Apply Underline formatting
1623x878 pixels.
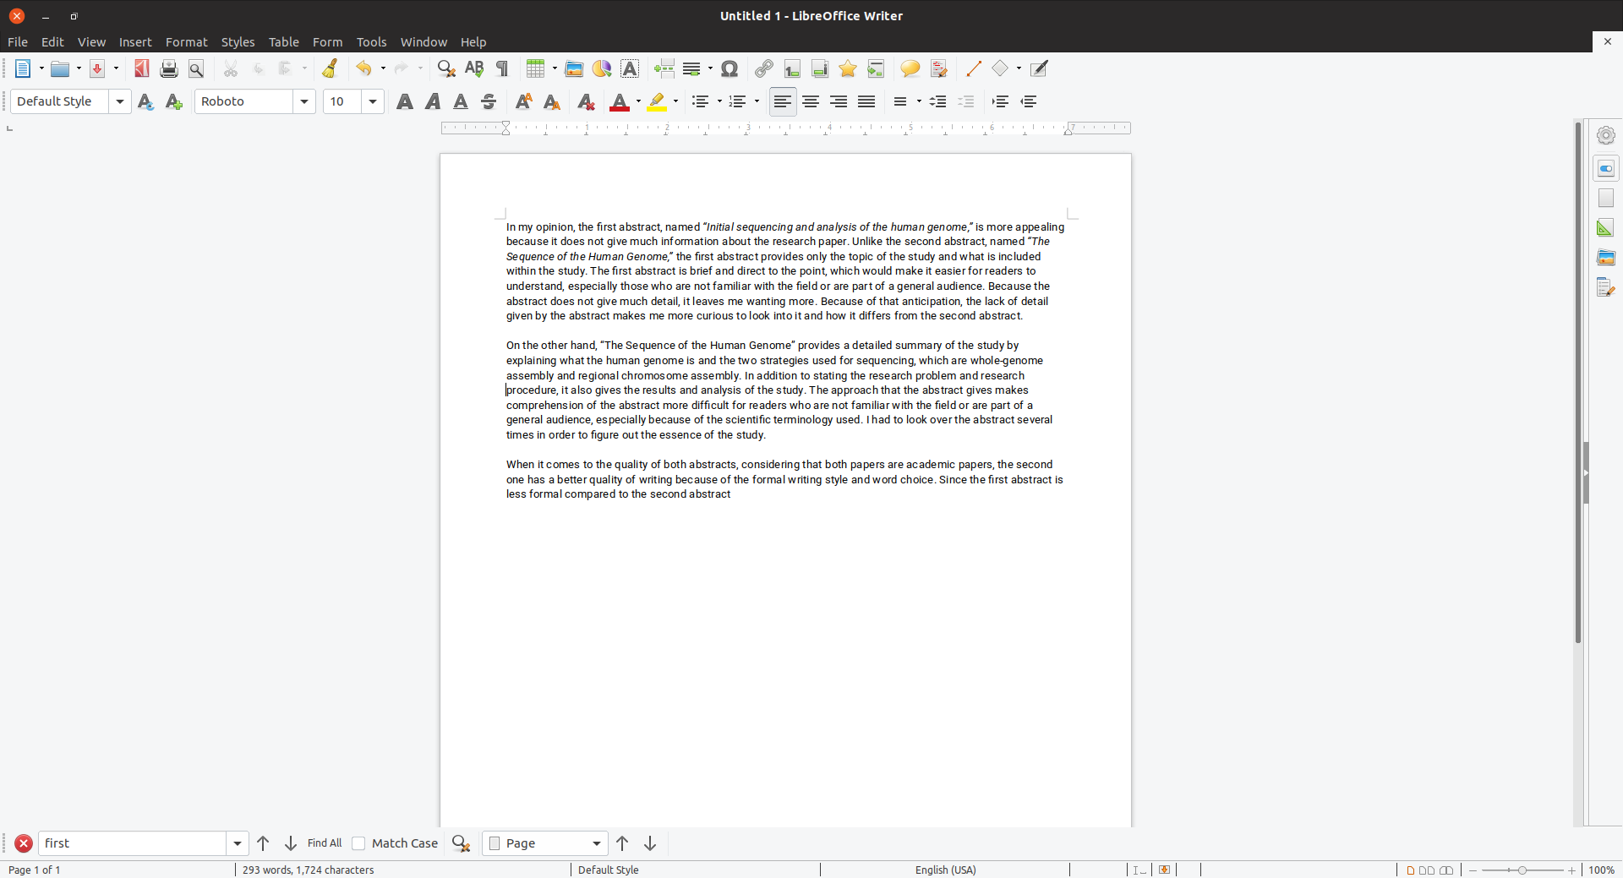[461, 102]
